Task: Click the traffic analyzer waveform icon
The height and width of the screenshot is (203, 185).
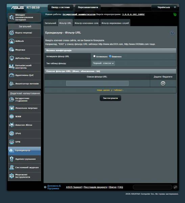Action: pyautogui.click(x=11, y=84)
